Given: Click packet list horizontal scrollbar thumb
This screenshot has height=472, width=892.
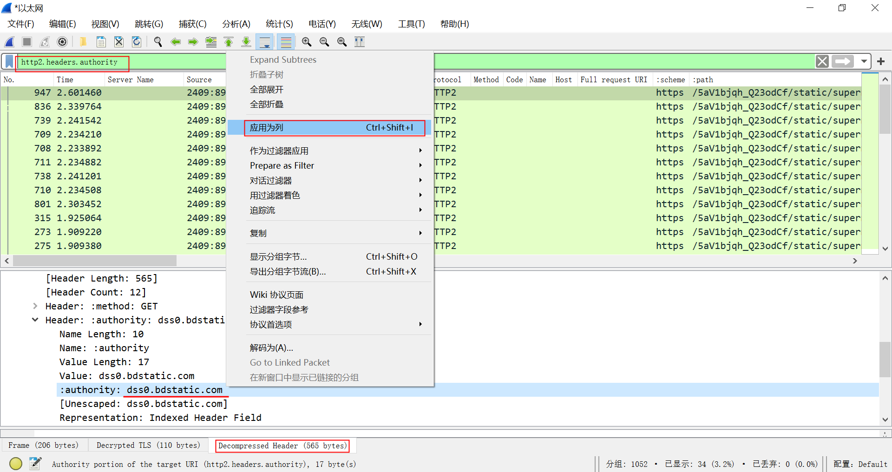Looking at the screenshot, I should pos(95,261).
